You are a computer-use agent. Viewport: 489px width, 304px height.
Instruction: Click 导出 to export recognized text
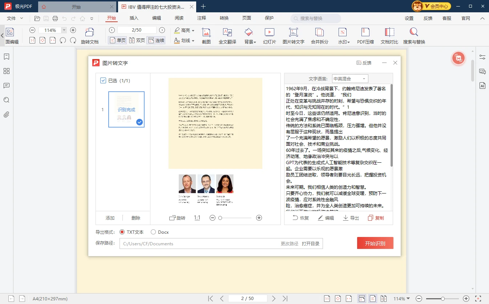tap(351, 218)
